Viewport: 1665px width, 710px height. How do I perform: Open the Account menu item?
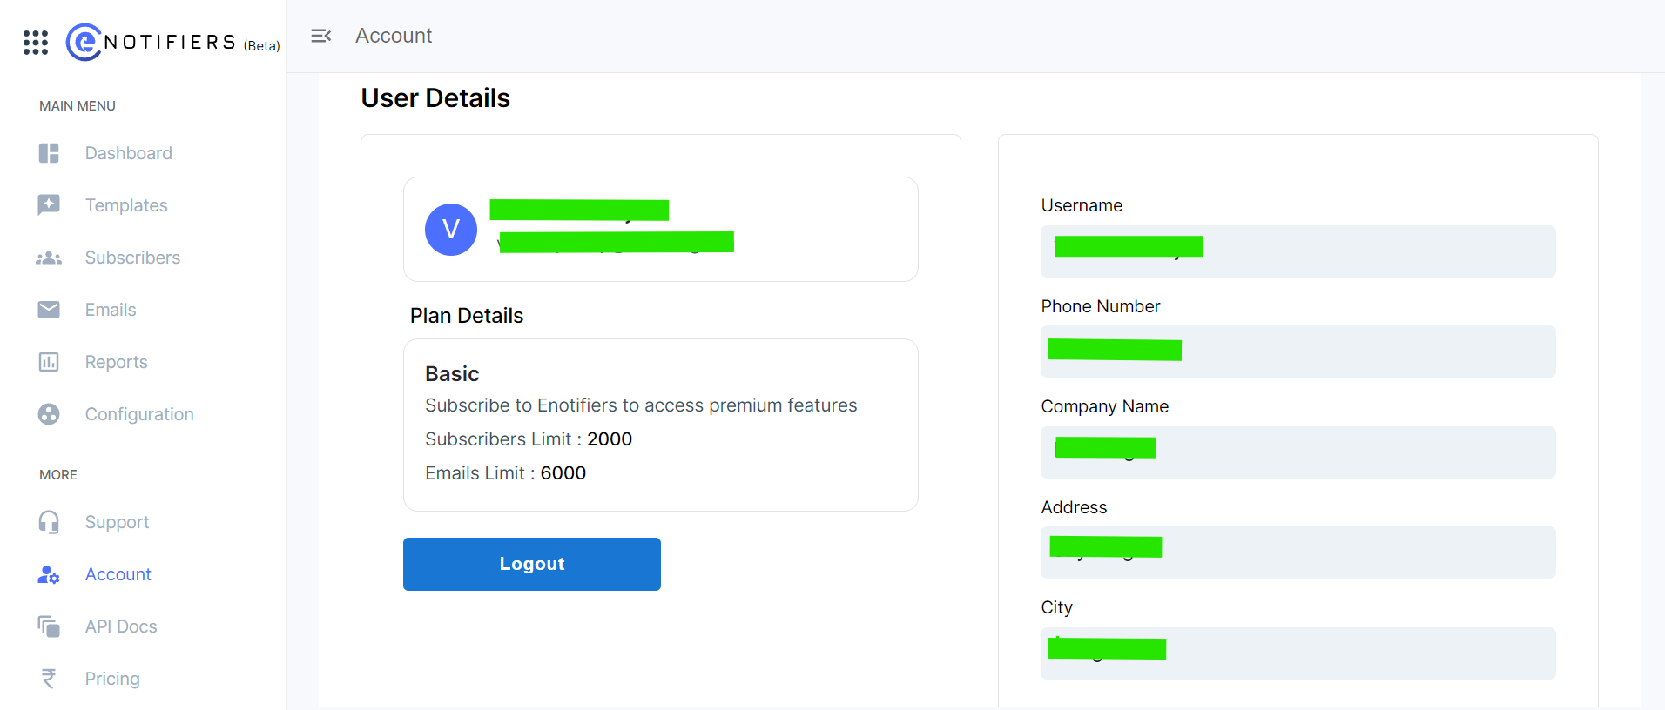(118, 574)
